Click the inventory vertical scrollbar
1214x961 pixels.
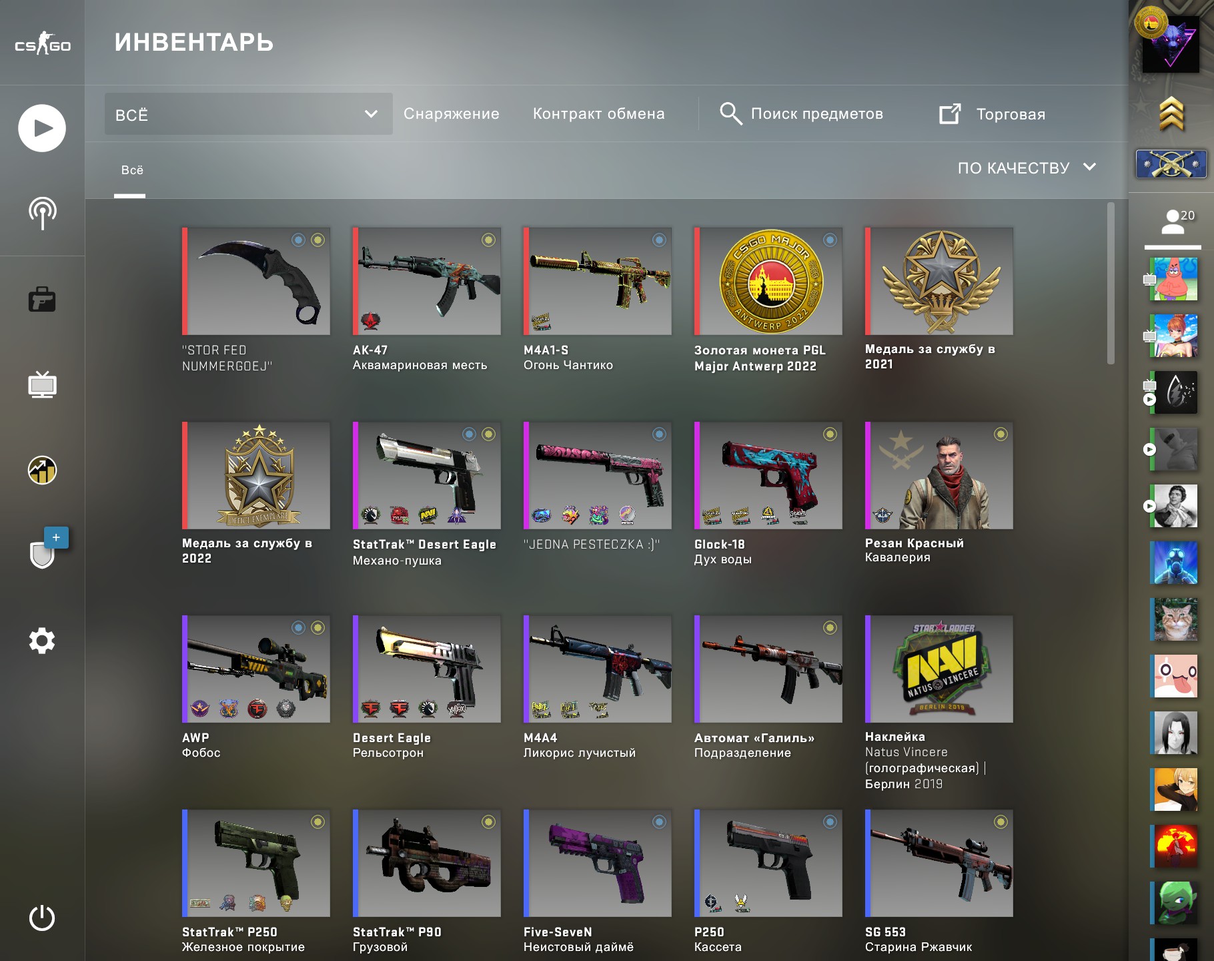coord(1111,284)
